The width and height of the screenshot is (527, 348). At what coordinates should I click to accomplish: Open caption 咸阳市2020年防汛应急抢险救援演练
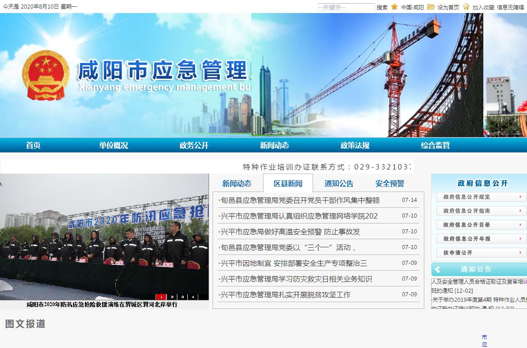click(102, 305)
